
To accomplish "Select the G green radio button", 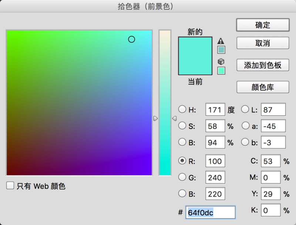I will click(x=182, y=177).
